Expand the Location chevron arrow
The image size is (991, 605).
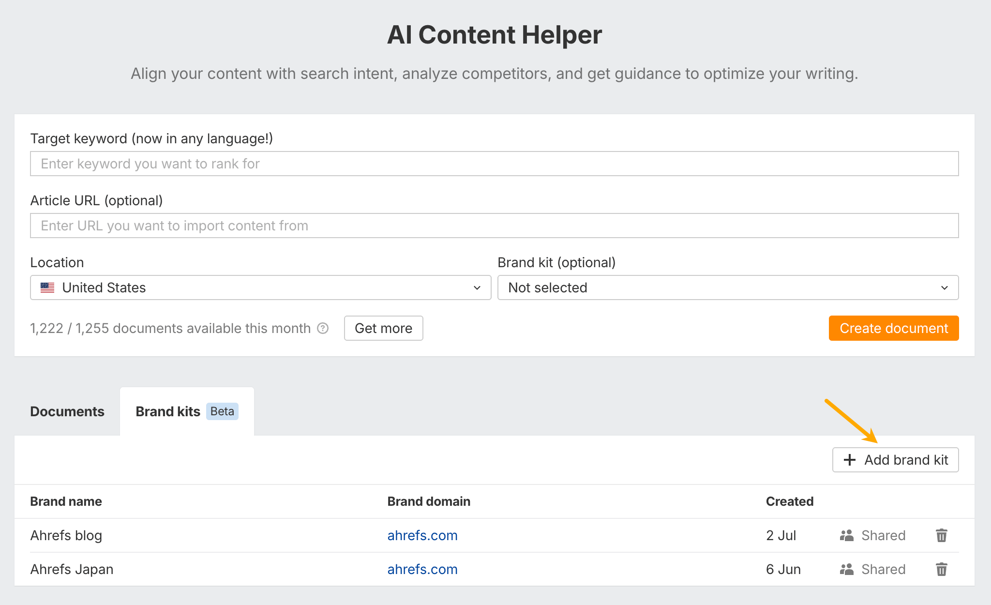coord(478,287)
